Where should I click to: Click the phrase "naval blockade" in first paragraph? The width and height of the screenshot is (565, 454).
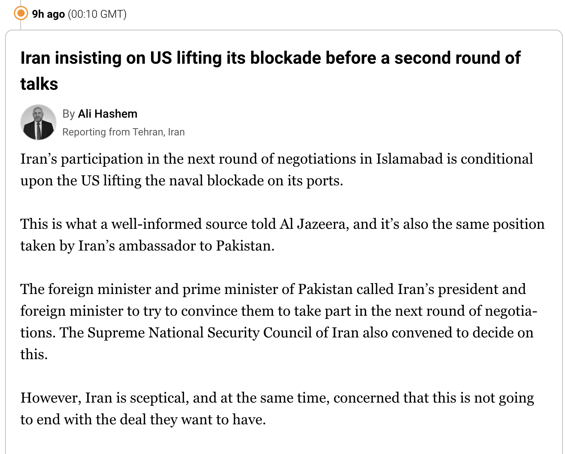pos(216,180)
